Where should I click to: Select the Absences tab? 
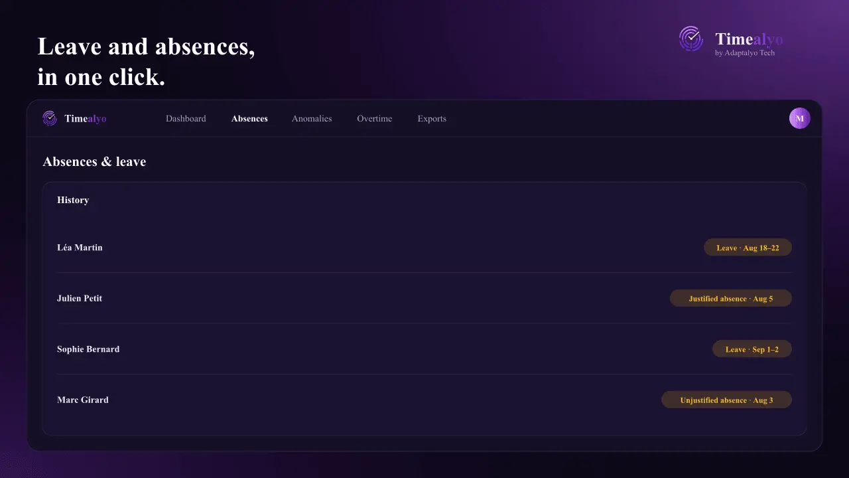pos(249,119)
